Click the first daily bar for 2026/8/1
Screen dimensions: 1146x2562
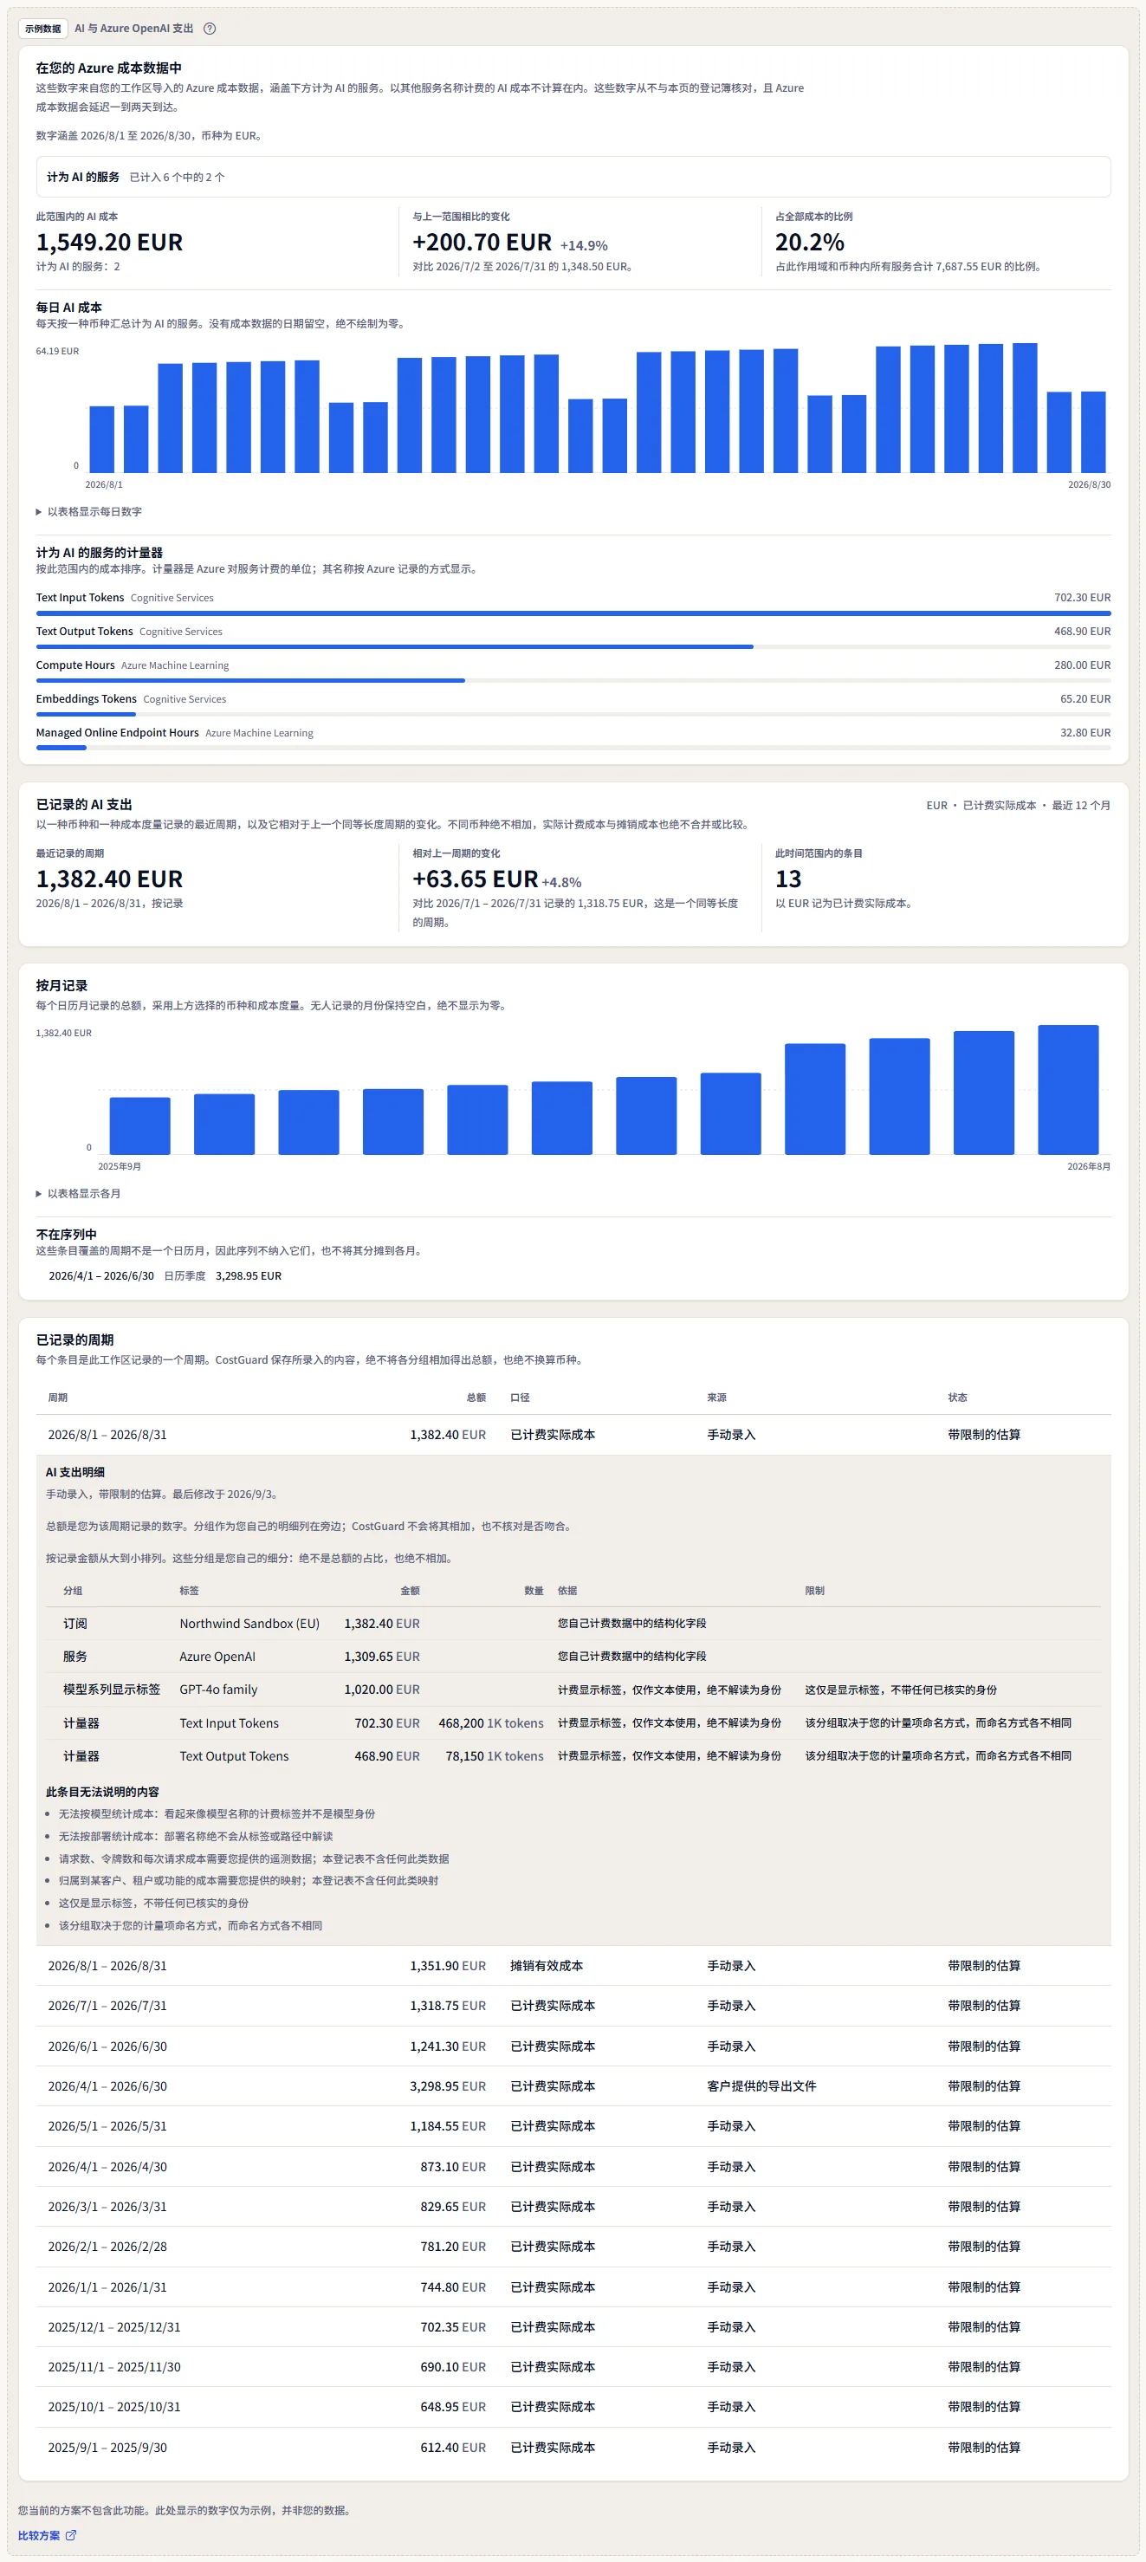[101, 438]
